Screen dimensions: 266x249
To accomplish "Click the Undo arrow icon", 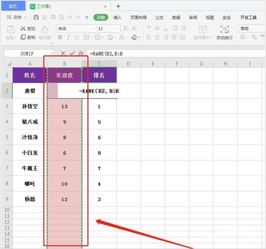I will click(x=70, y=17).
